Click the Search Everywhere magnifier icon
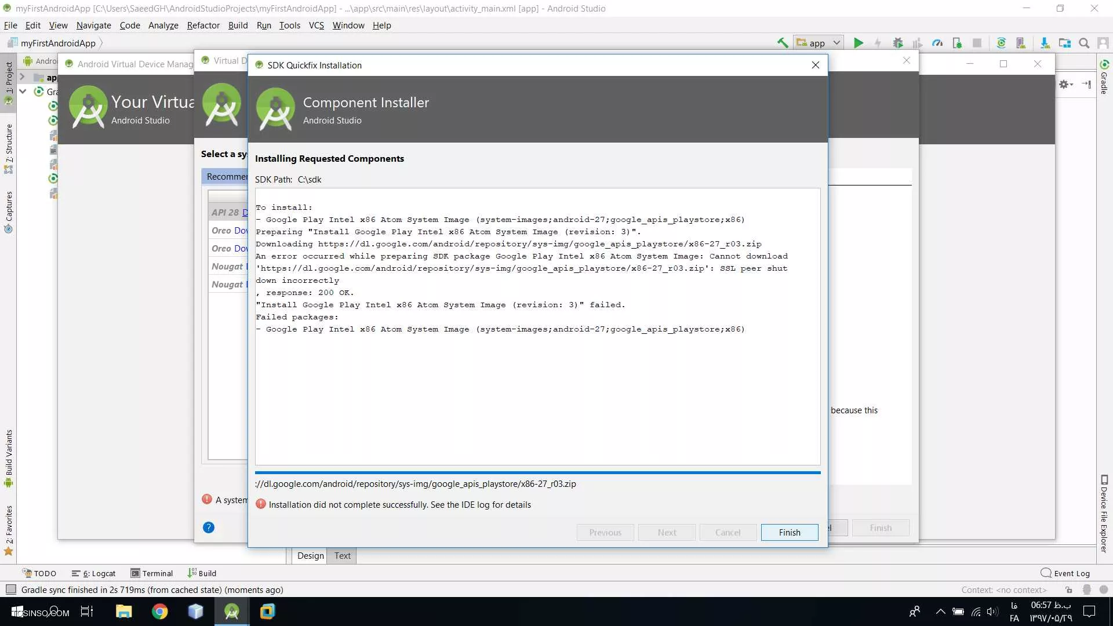The width and height of the screenshot is (1113, 626). [1084, 43]
